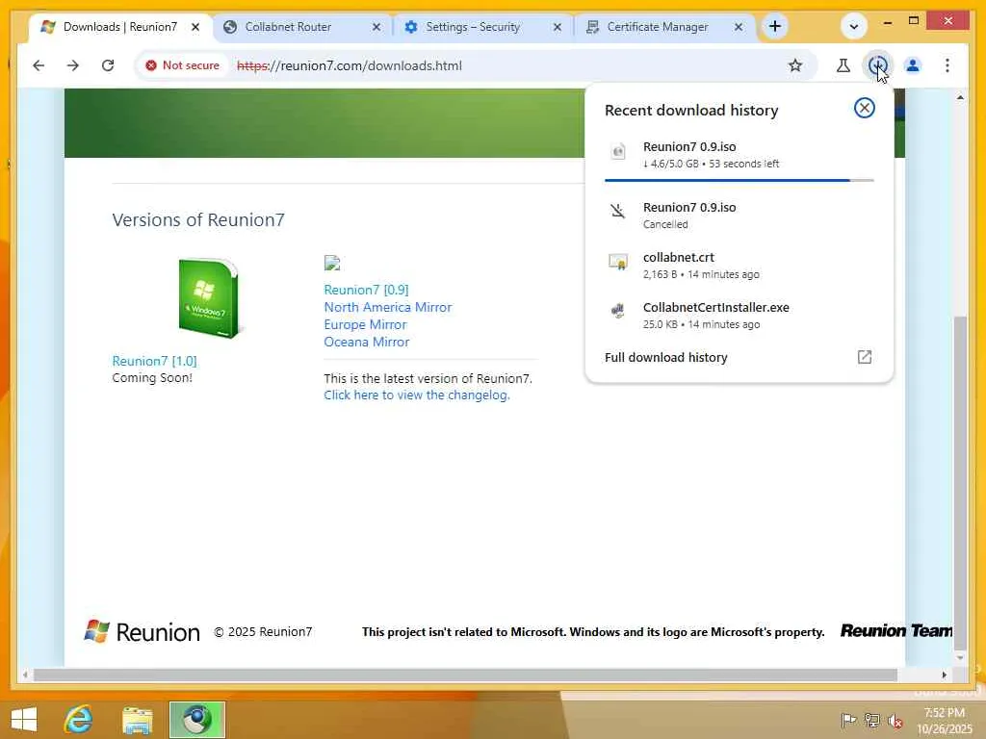Choose the Europe Mirror link
The image size is (986, 739).
(x=365, y=325)
